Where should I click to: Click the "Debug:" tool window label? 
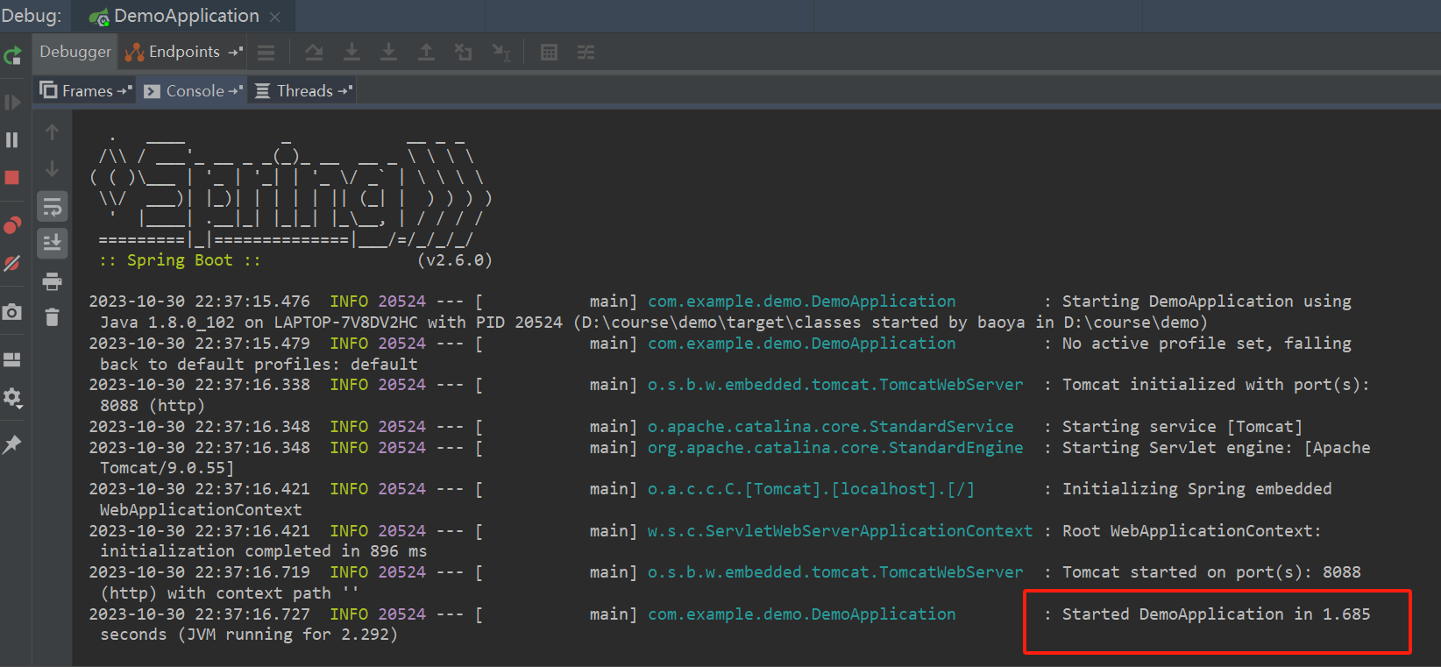coord(32,16)
